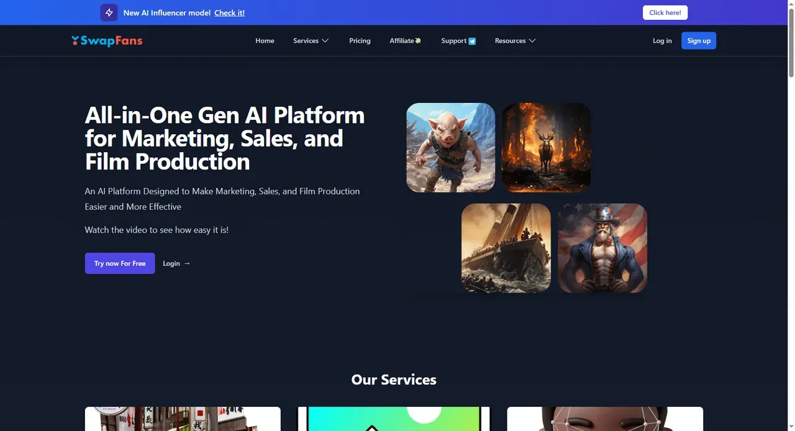Click the sparkle icon beside Affiliate
795x431 pixels.
(418, 41)
